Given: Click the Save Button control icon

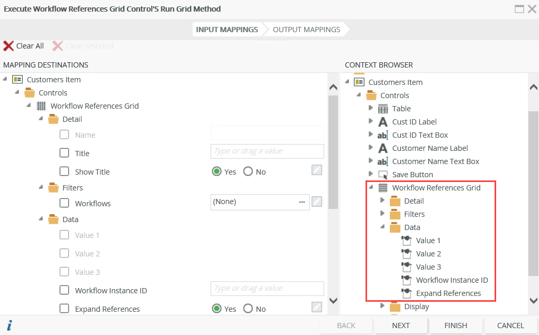Looking at the screenshot, I should [x=383, y=175].
